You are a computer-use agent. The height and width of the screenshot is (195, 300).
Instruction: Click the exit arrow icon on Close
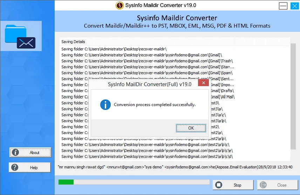coord(263,185)
